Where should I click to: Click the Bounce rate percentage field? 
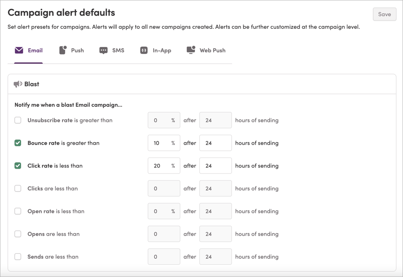pyautogui.click(x=164, y=143)
